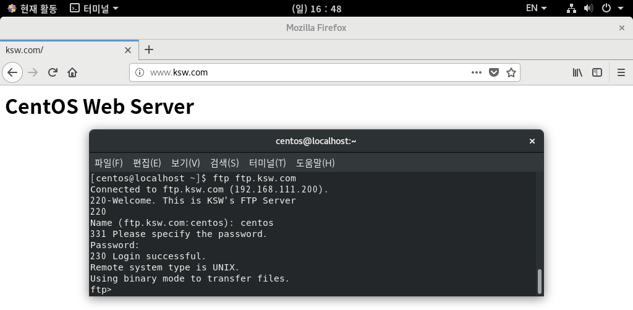Click the volume speaker icon
This screenshot has height=310, width=633.
click(588, 8)
